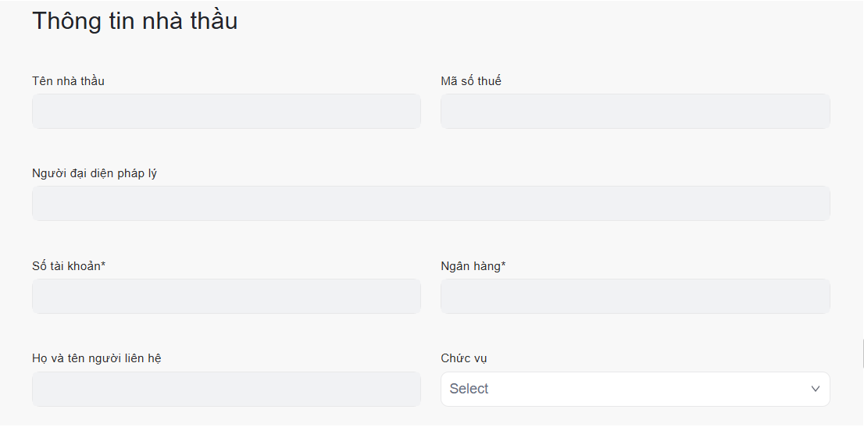The height and width of the screenshot is (427, 864).
Task: Click the Mã số thuế label
Action: point(471,81)
